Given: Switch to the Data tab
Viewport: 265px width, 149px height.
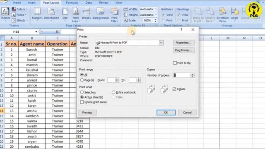Looking at the screenshot, I should [89, 2].
